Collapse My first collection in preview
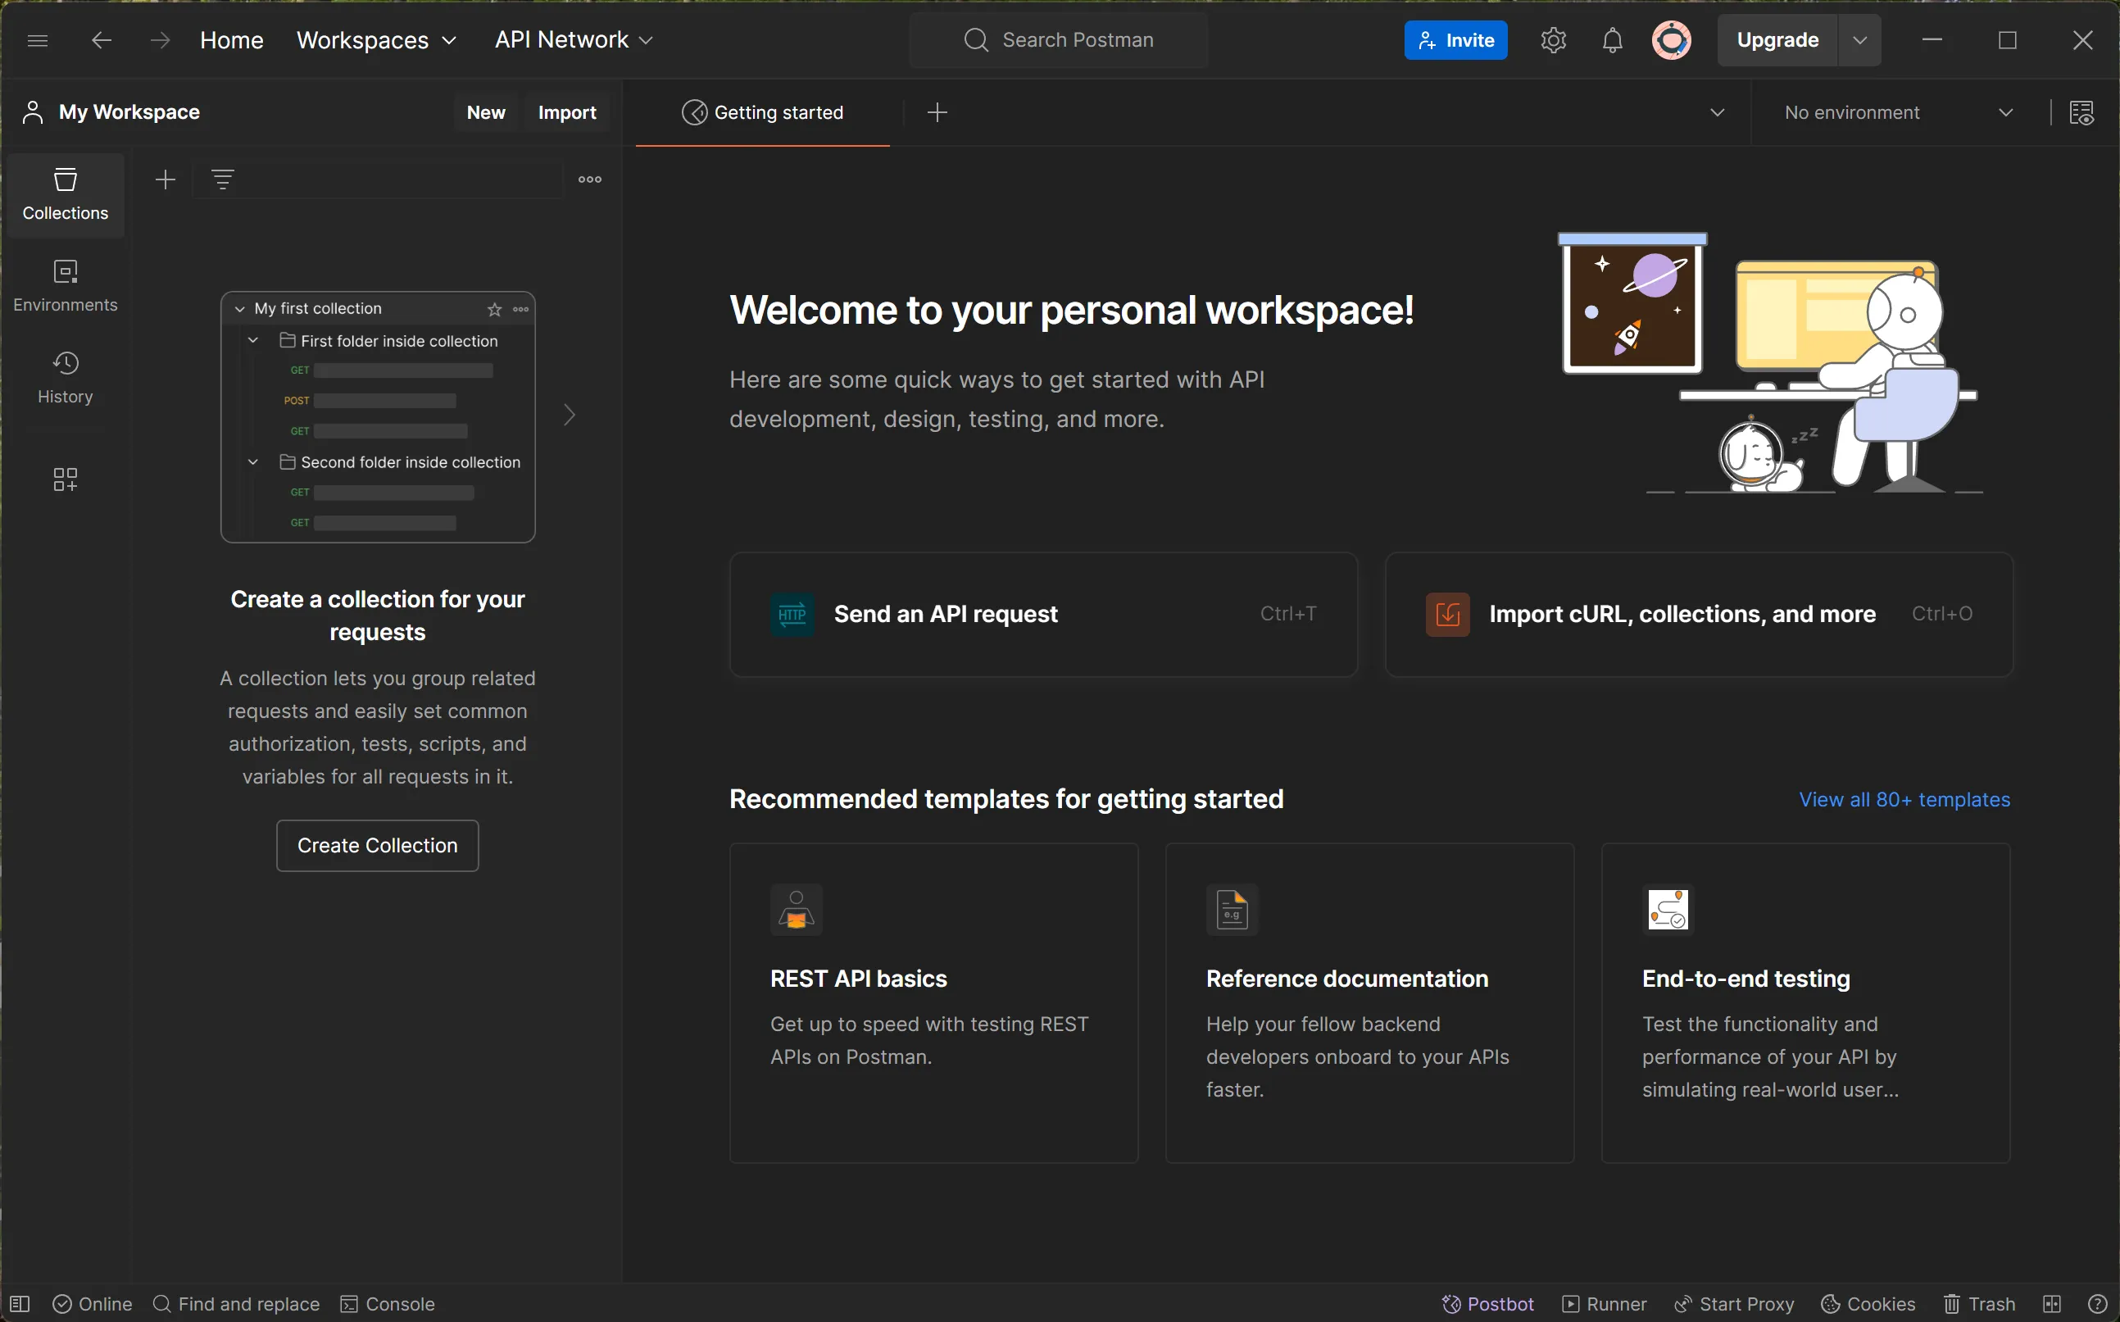The width and height of the screenshot is (2120, 1322). [239, 310]
